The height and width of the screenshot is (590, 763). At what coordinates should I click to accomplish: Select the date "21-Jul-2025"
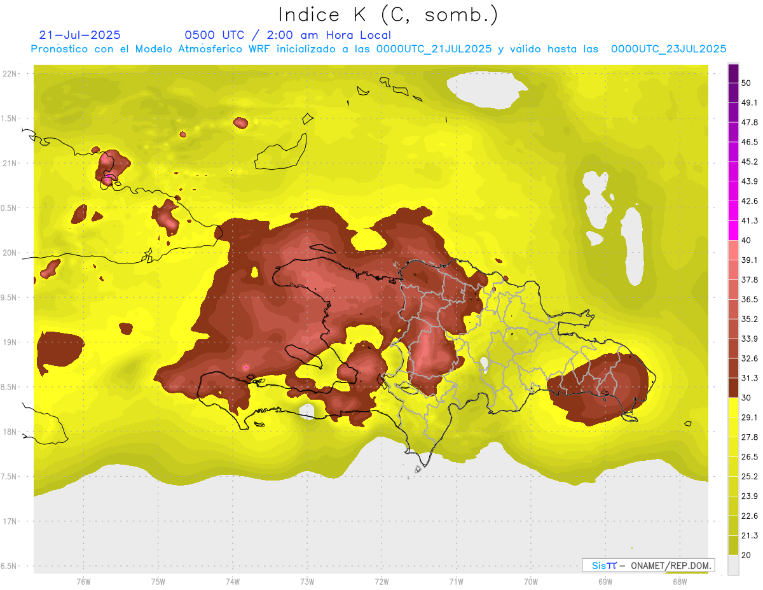pos(80,35)
